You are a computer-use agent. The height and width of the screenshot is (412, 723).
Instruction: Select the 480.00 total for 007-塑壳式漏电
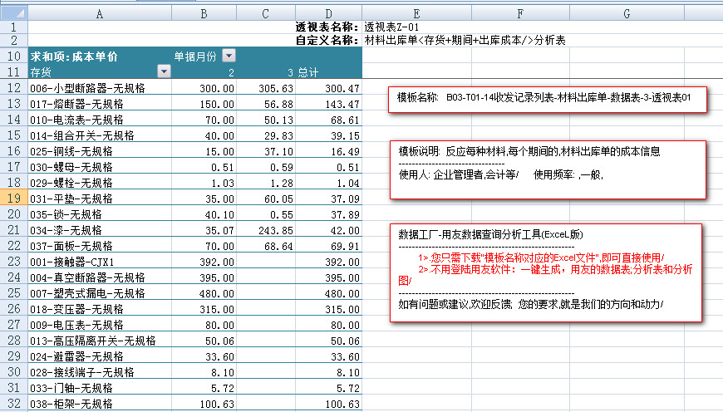pyautogui.click(x=329, y=293)
